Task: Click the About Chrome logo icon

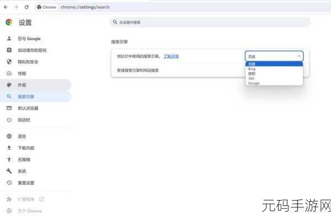Action: (x=9, y=210)
